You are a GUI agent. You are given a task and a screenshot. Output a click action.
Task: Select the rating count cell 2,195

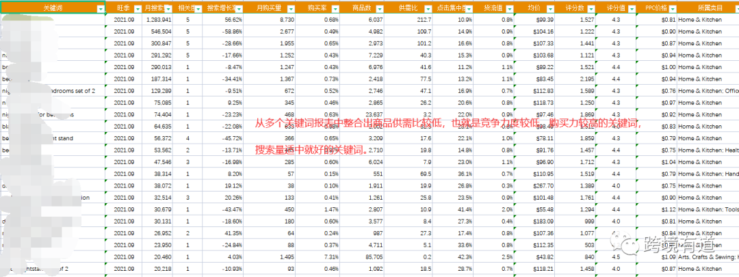[x=575, y=79]
